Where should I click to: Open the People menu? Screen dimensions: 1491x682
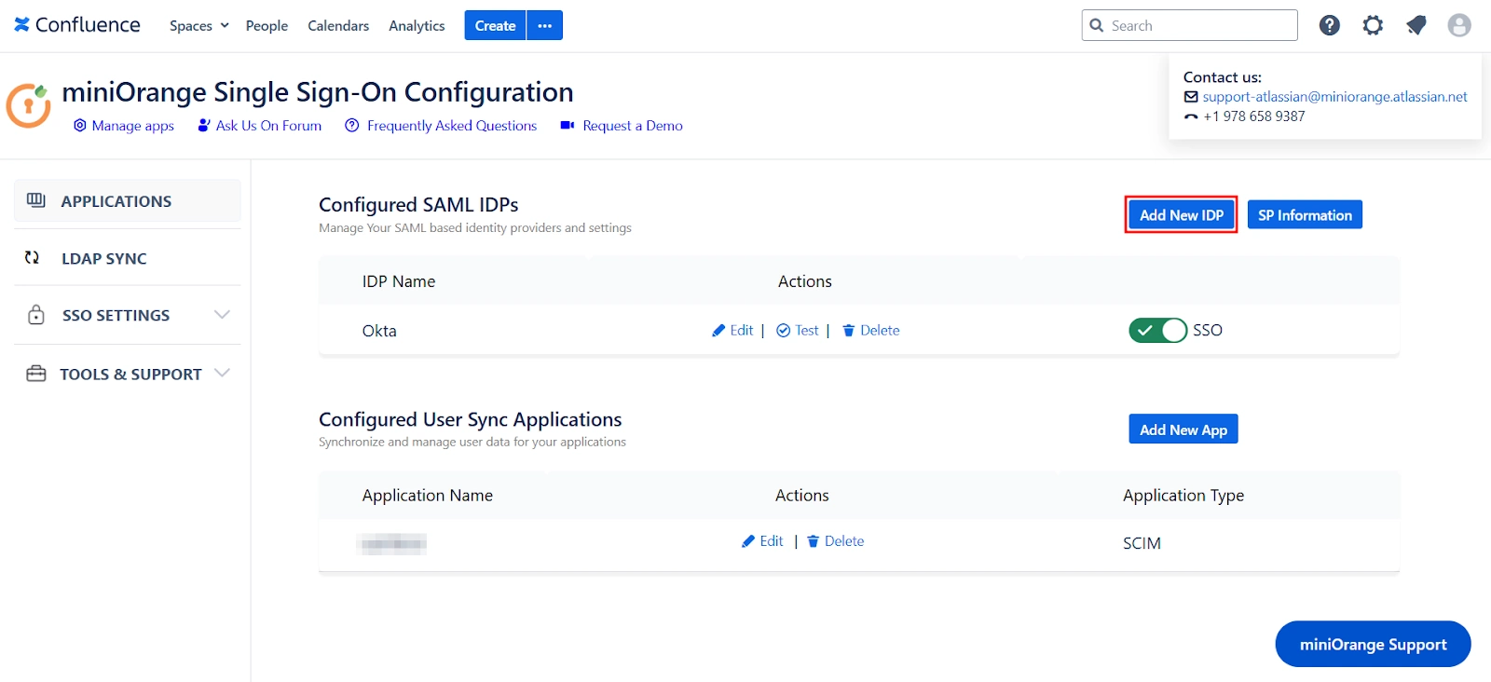[267, 25]
